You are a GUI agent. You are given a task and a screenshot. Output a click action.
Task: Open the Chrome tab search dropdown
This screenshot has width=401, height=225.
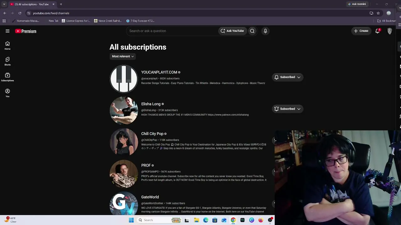(4, 4)
